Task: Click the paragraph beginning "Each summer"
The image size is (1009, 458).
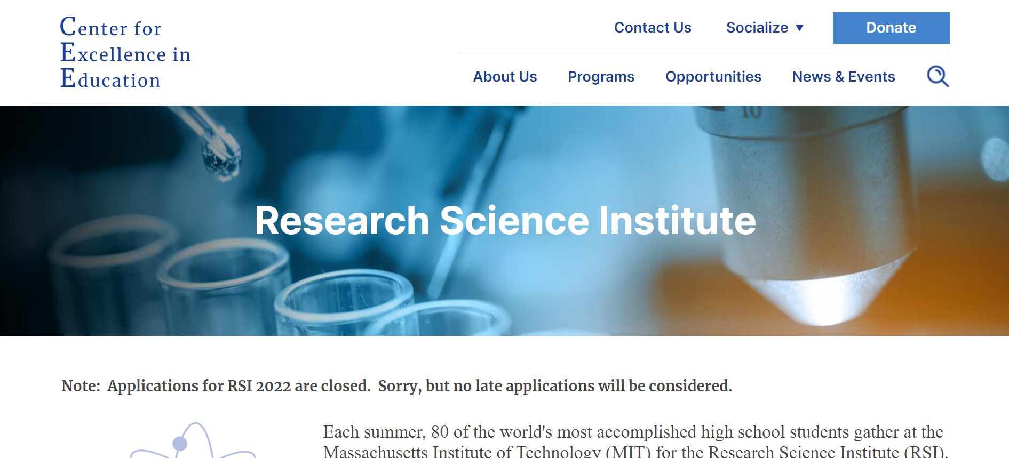Action: tap(633, 432)
